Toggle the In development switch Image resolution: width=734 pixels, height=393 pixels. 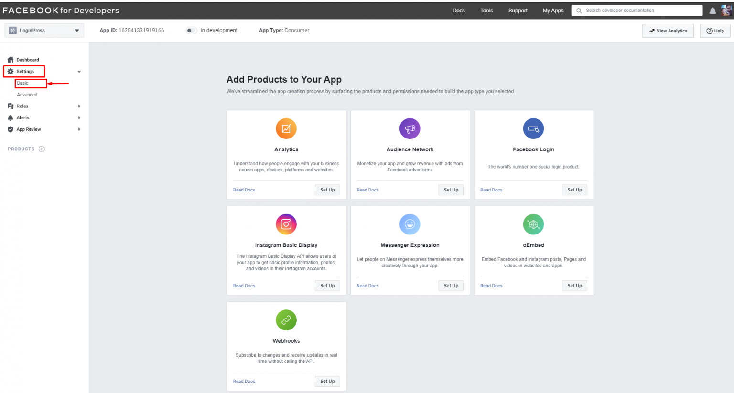pyautogui.click(x=191, y=30)
